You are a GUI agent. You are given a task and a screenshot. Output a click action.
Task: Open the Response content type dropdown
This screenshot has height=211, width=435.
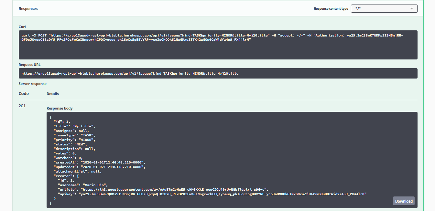click(x=384, y=9)
